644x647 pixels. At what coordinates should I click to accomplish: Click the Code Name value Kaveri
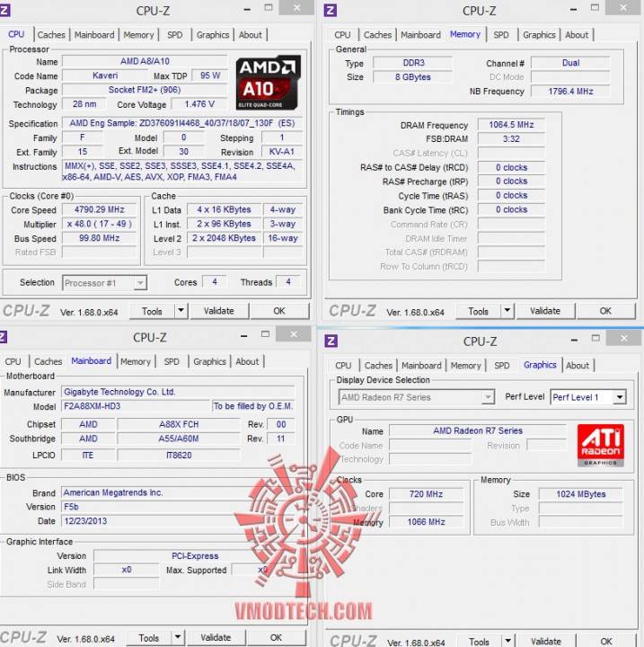coord(105,75)
